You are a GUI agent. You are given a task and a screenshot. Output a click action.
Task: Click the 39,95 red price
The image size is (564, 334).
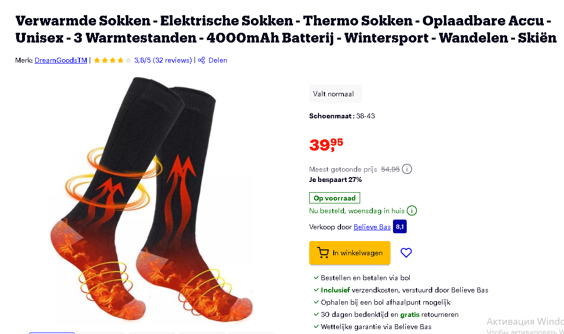(x=326, y=144)
